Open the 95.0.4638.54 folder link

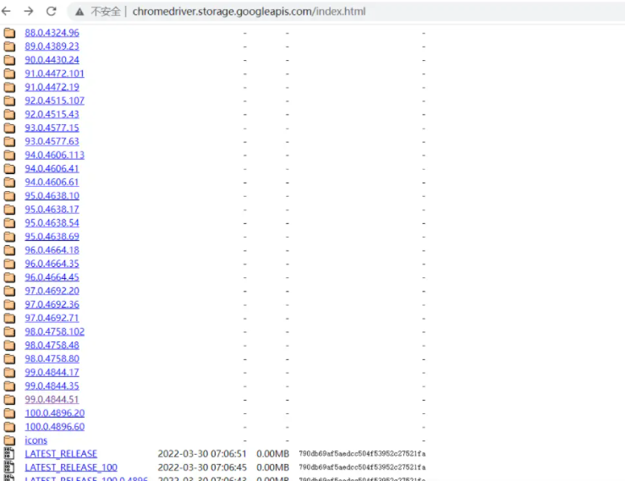click(52, 222)
